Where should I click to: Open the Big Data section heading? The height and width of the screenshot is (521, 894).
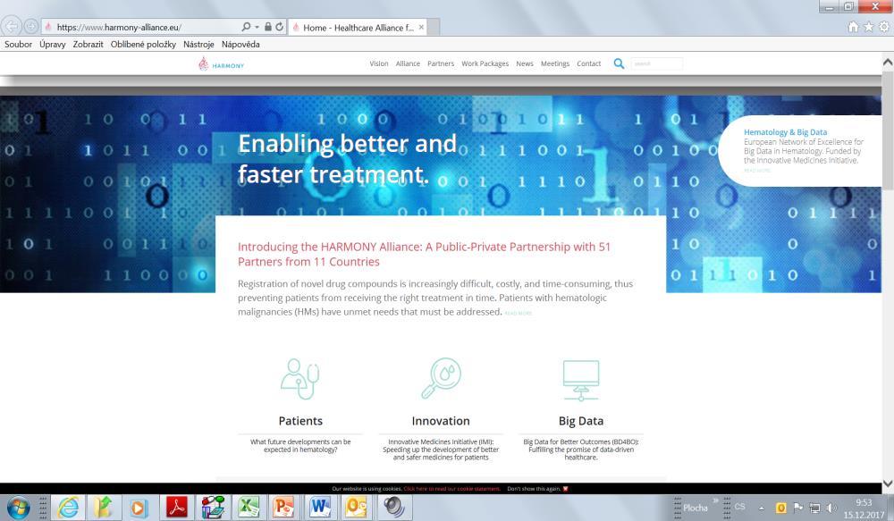581,421
